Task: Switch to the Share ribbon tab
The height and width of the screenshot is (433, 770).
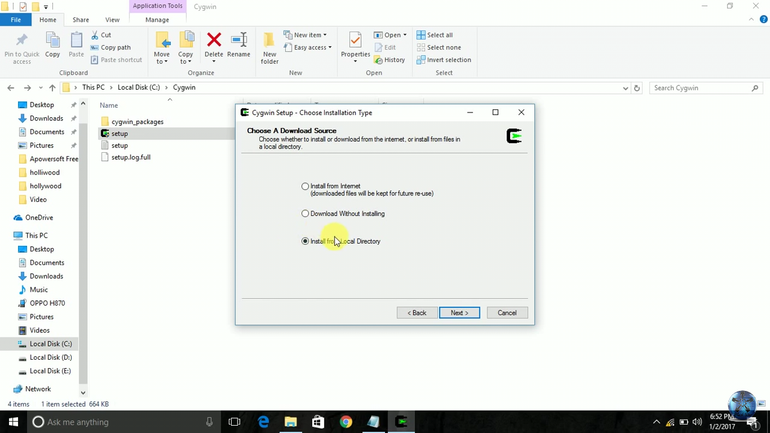Action: pos(81,20)
